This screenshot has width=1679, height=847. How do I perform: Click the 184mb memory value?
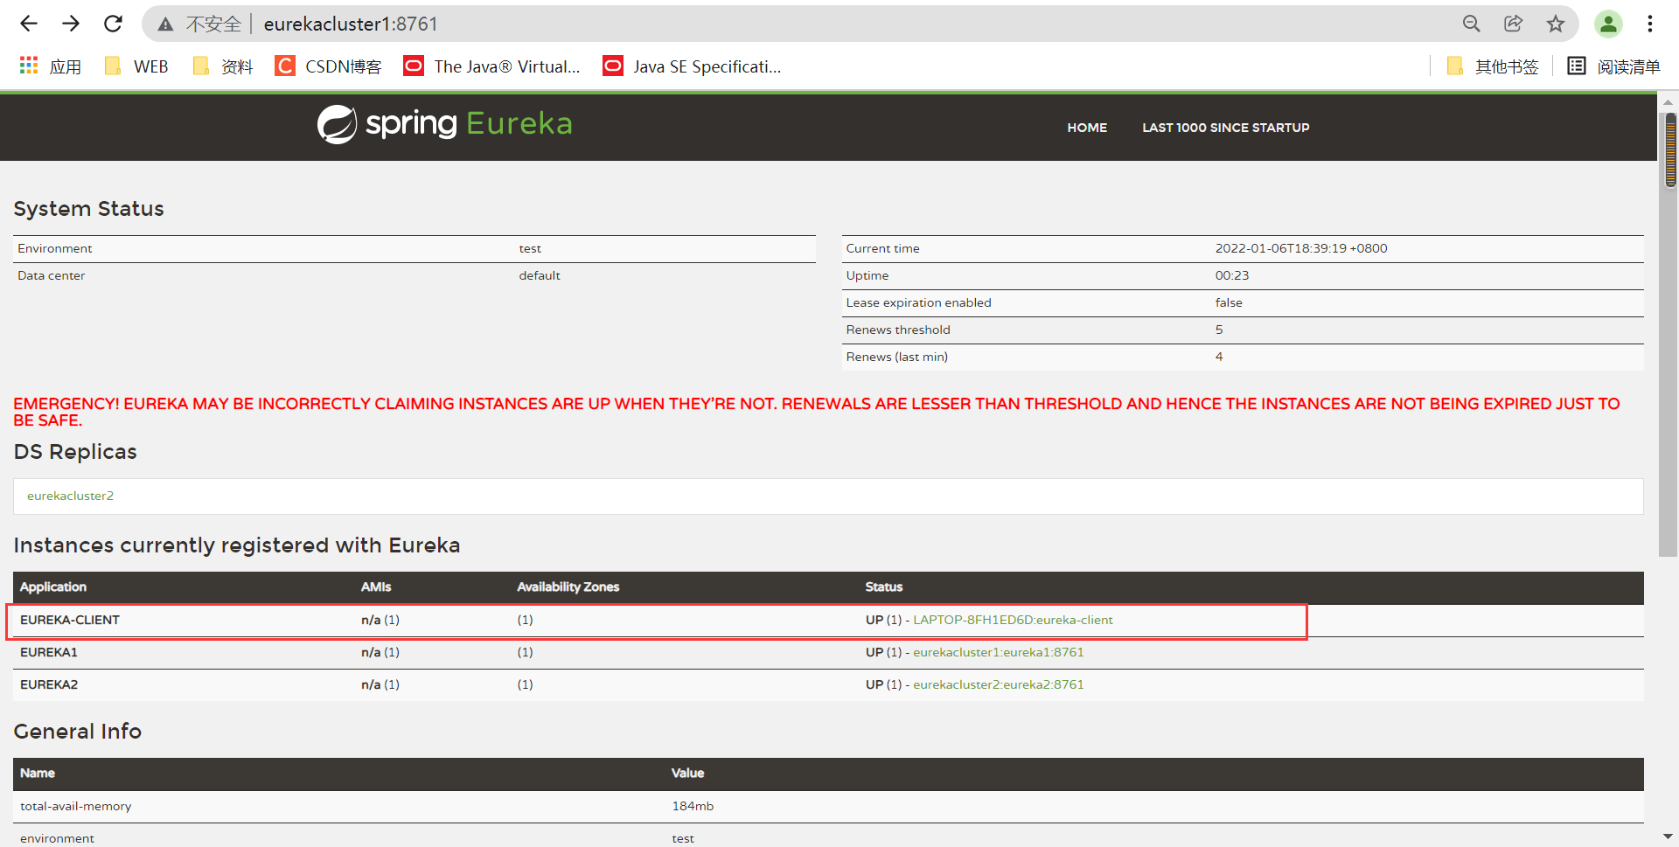(693, 806)
